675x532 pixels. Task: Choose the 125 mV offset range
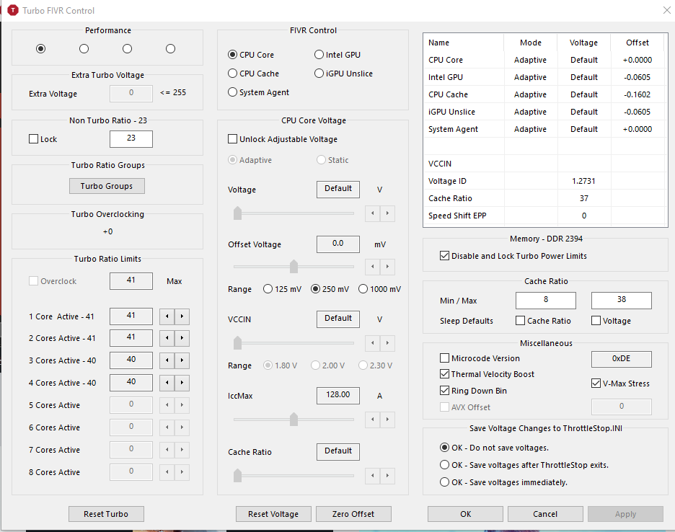point(283,289)
